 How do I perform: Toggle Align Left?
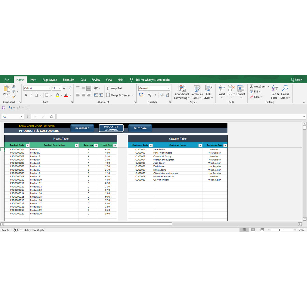pos(78,95)
